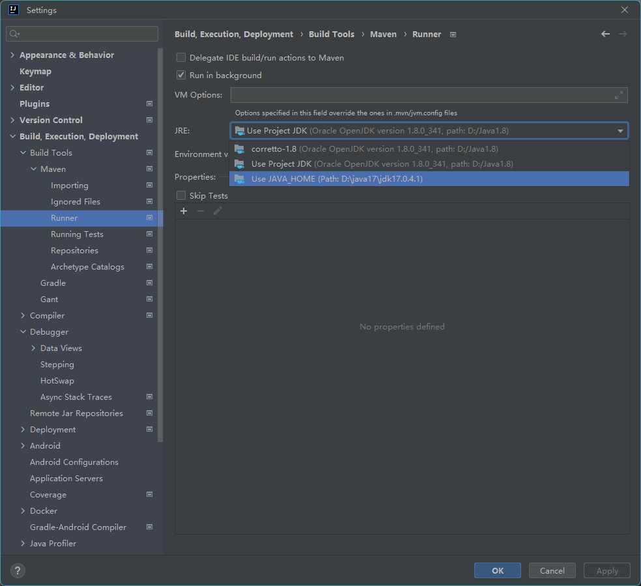Image resolution: width=641 pixels, height=586 pixels.
Task: Open Gradle settings page
Action: 53,283
